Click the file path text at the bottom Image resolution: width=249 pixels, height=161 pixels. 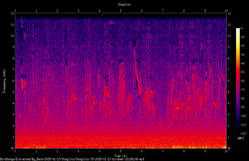pos(72,159)
